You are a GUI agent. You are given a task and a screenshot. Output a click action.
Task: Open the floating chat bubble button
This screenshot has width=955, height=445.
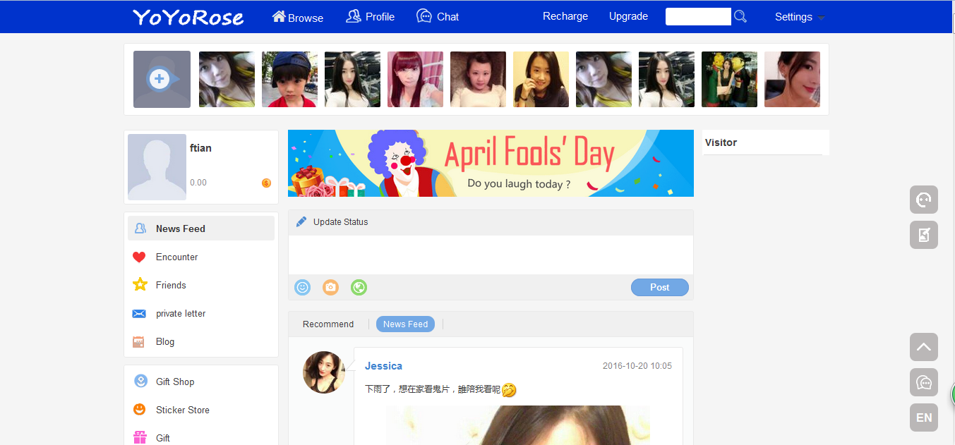point(924,382)
